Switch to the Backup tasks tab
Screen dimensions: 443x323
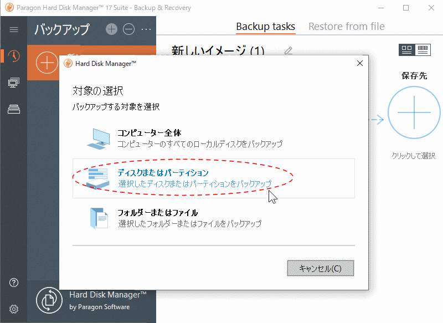click(265, 27)
